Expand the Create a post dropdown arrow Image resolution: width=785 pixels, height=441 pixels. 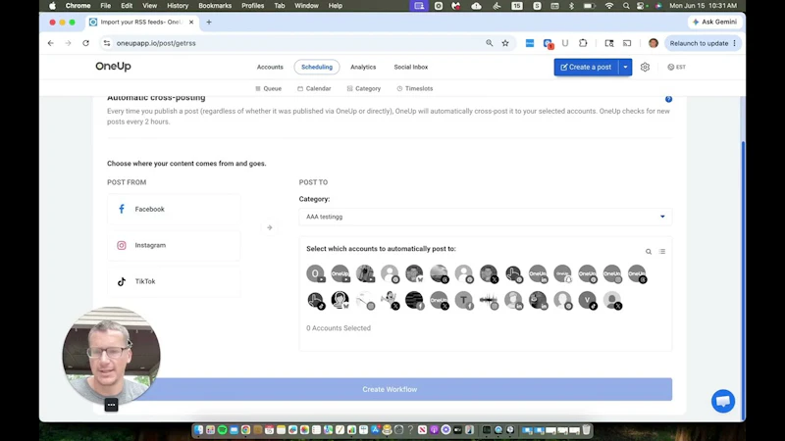(625, 67)
